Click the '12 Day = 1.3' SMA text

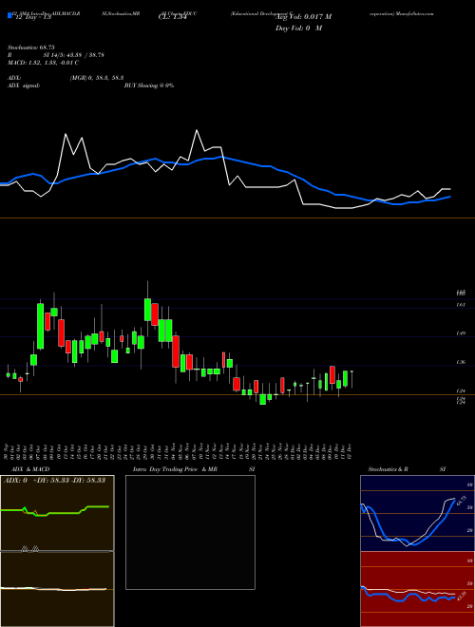coord(33,17)
